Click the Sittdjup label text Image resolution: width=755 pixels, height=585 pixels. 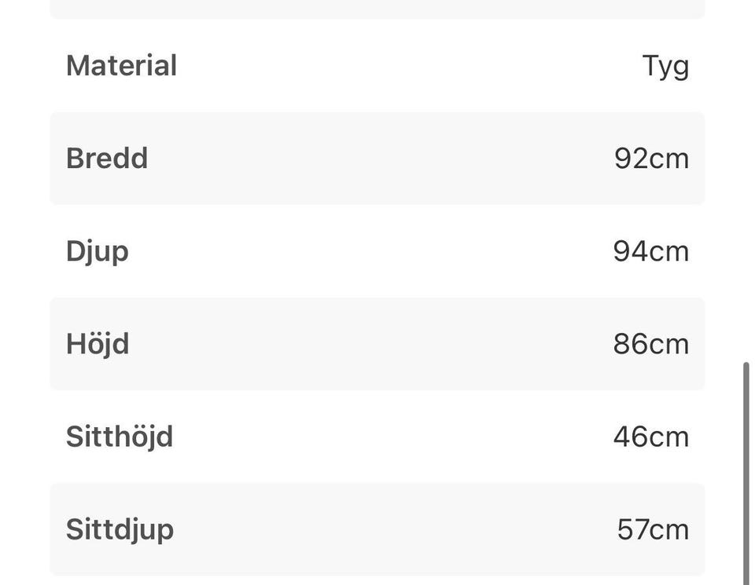[x=120, y=529]
